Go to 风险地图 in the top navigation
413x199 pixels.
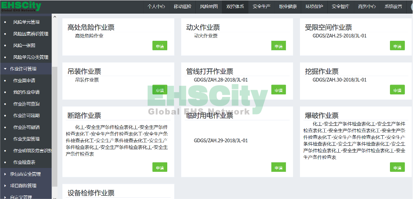[209, 6]
